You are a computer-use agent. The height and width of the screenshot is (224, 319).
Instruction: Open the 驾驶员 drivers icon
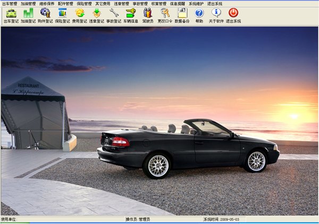148,15
